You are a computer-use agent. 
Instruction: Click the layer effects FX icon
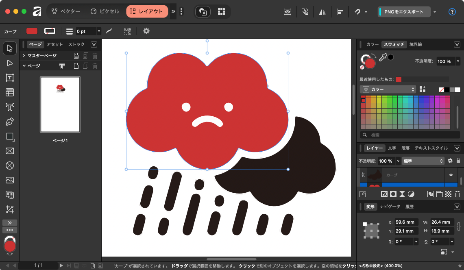(x=384, y=194)
